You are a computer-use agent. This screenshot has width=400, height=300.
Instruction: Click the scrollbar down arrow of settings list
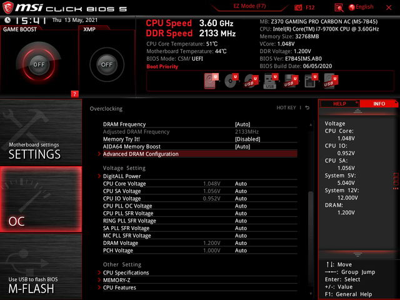click(x=311, y=293)
